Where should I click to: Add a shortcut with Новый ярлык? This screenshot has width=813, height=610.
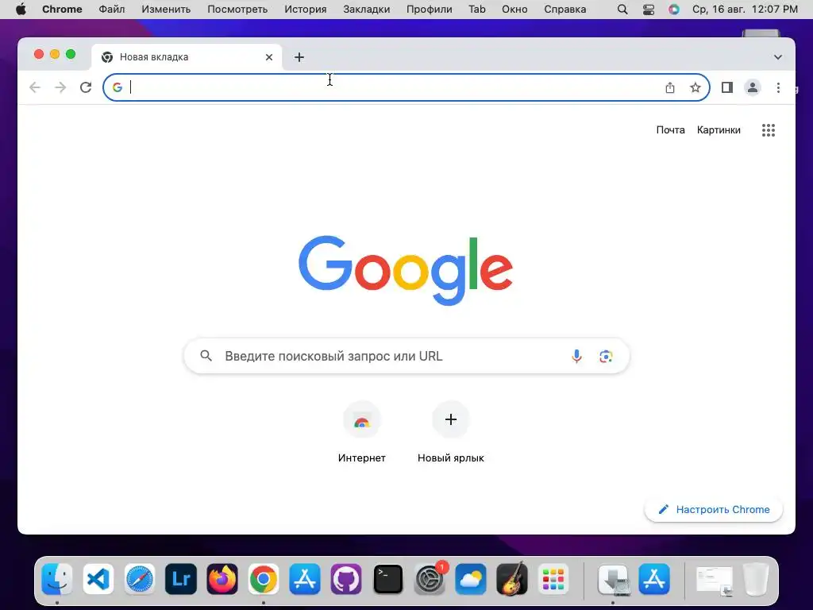[x=451, y=432]
